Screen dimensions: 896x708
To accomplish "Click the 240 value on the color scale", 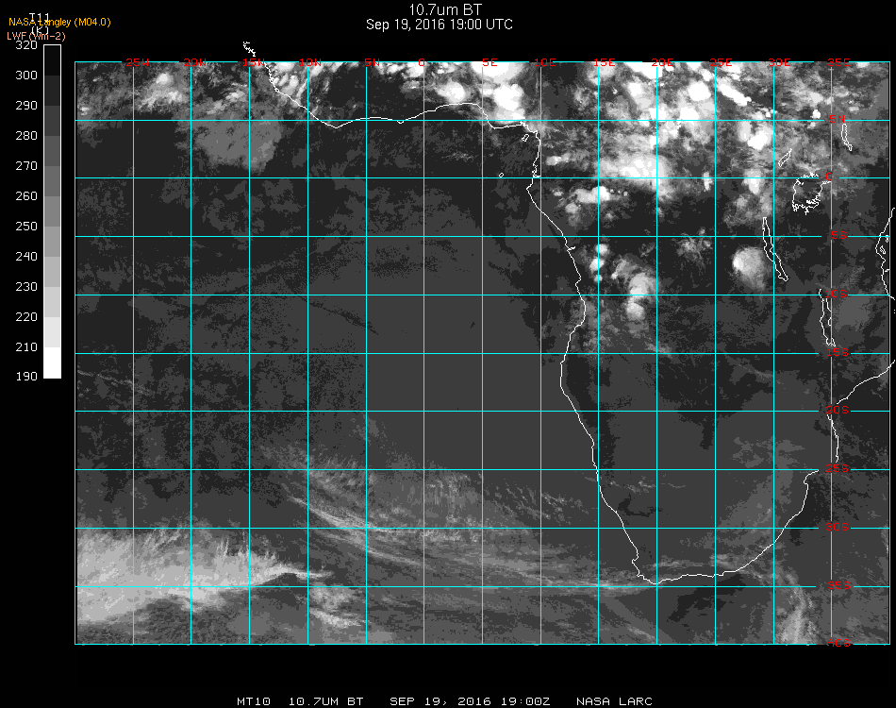I will (x=26, y=257).
